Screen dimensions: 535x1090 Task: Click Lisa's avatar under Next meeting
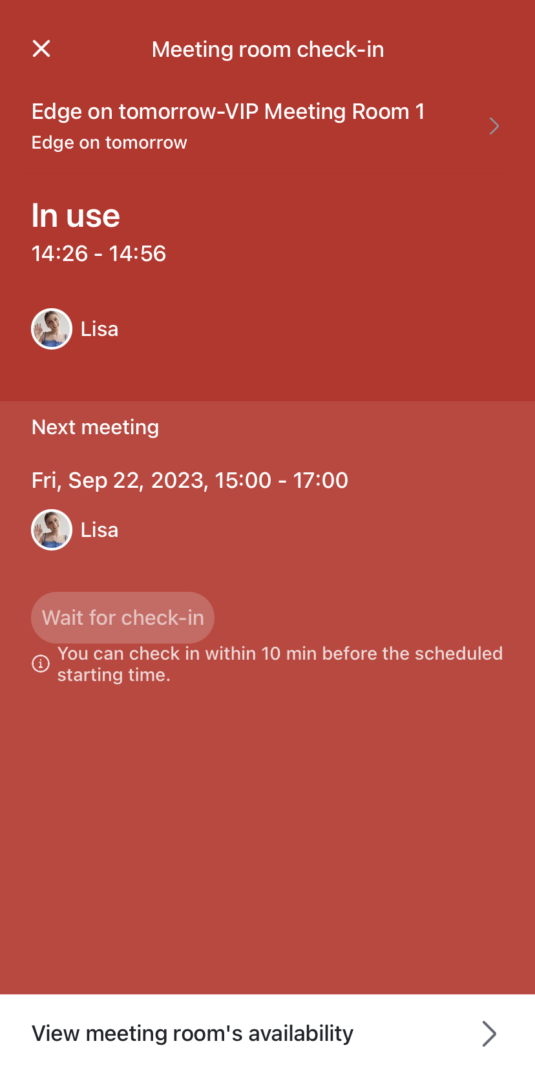(52, 530)
